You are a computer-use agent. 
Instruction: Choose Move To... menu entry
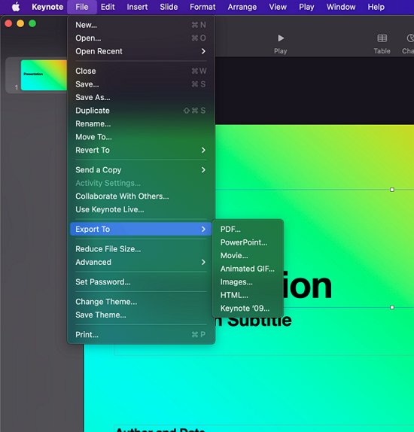[141, 137]
